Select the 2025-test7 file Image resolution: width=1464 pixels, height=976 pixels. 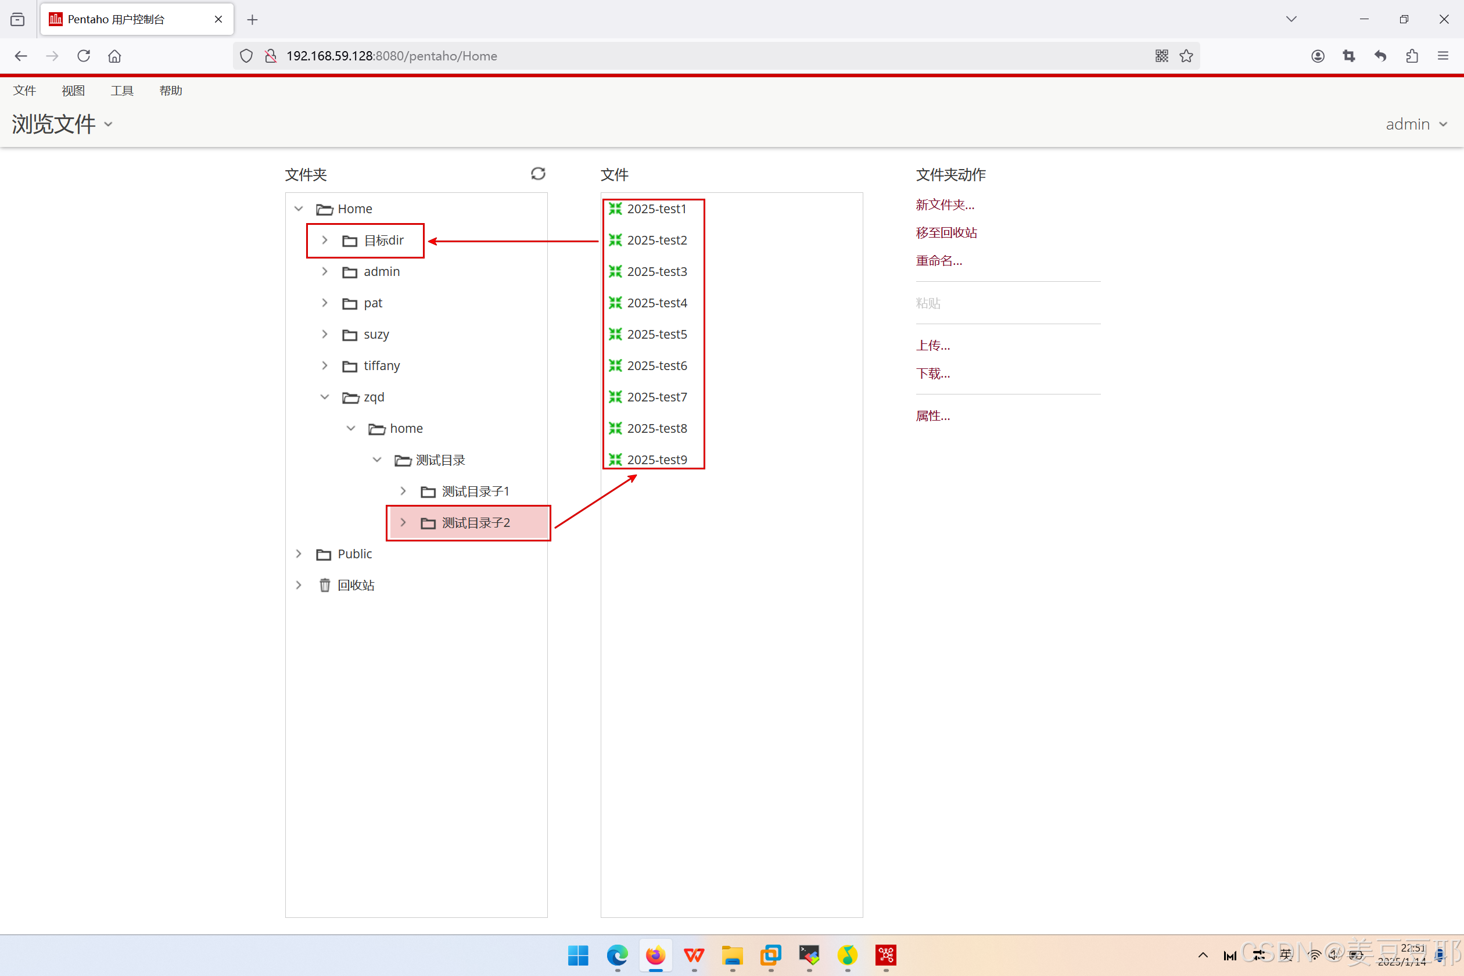[x=656, y=397]
